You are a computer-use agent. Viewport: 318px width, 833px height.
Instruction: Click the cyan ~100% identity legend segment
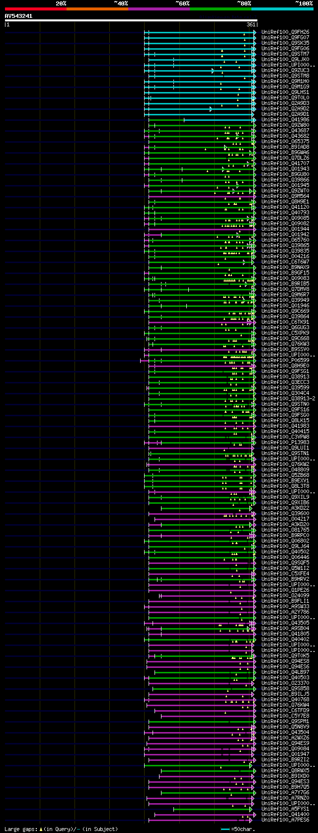(x=282, y=8)
